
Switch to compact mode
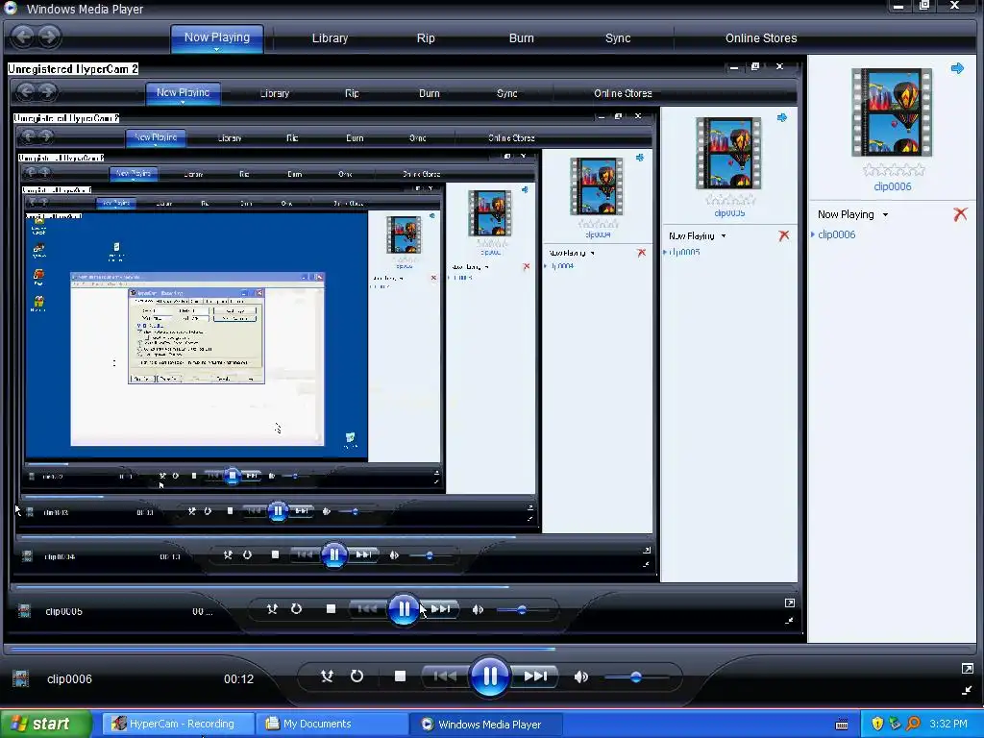(967, 690)
